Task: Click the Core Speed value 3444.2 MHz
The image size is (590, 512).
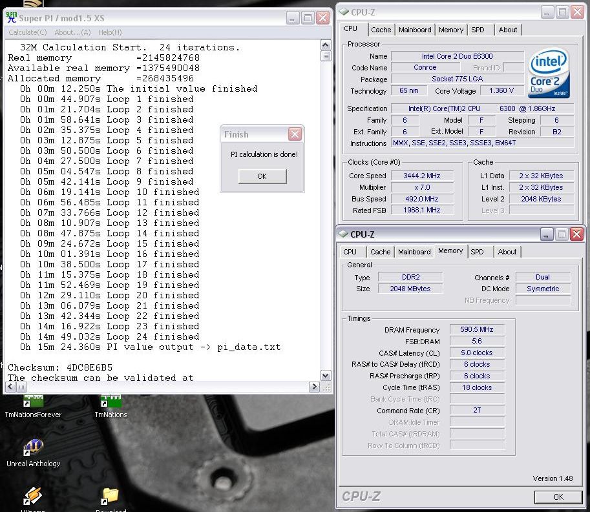Action: 422,176
